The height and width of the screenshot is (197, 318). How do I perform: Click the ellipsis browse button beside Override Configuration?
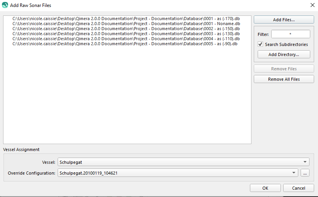pos(305,173)
